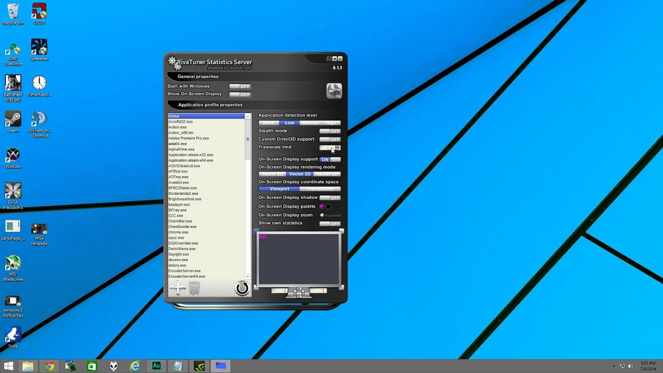Choose Viewport coordinate space
The height and width of the screenshot is (373, 663).
(x=279, y=189)
